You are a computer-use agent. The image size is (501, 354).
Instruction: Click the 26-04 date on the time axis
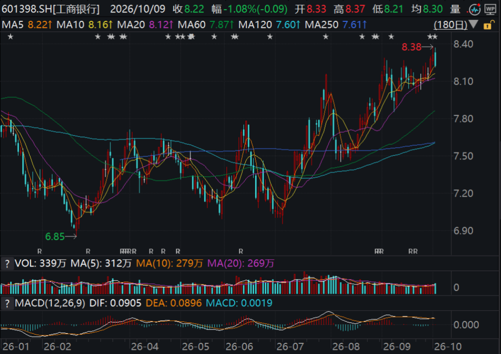[x=145, y=347]
